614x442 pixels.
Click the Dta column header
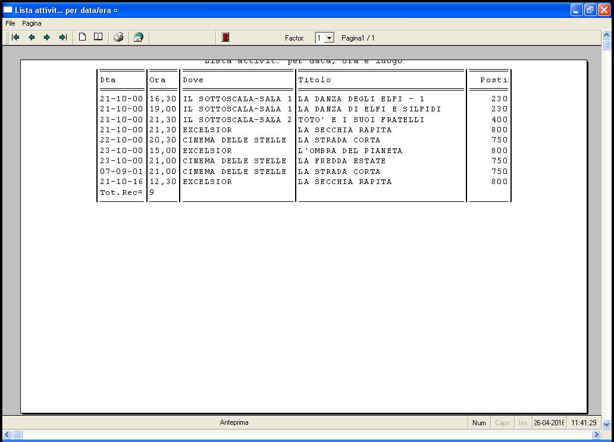(108, 80)
